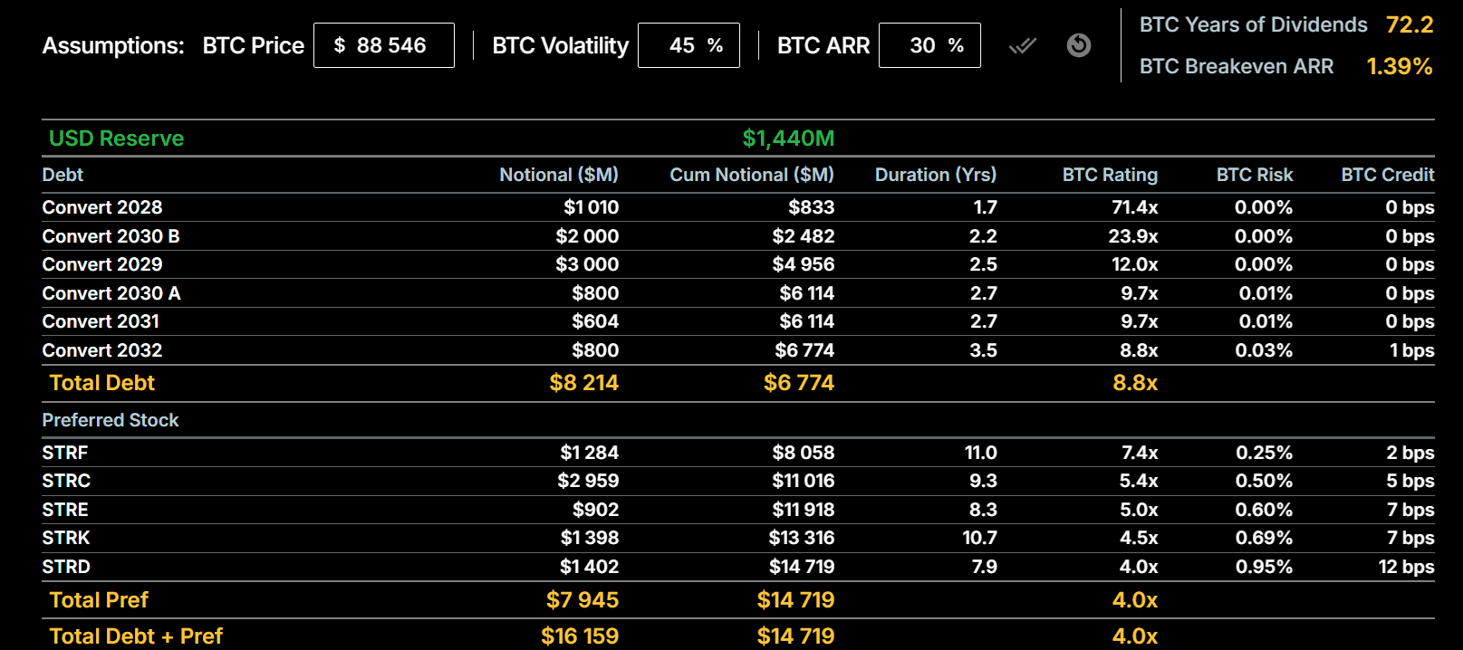
Task: Select the BTC Credit column header
Action: pyautogui.click(x=1387, y=175)
